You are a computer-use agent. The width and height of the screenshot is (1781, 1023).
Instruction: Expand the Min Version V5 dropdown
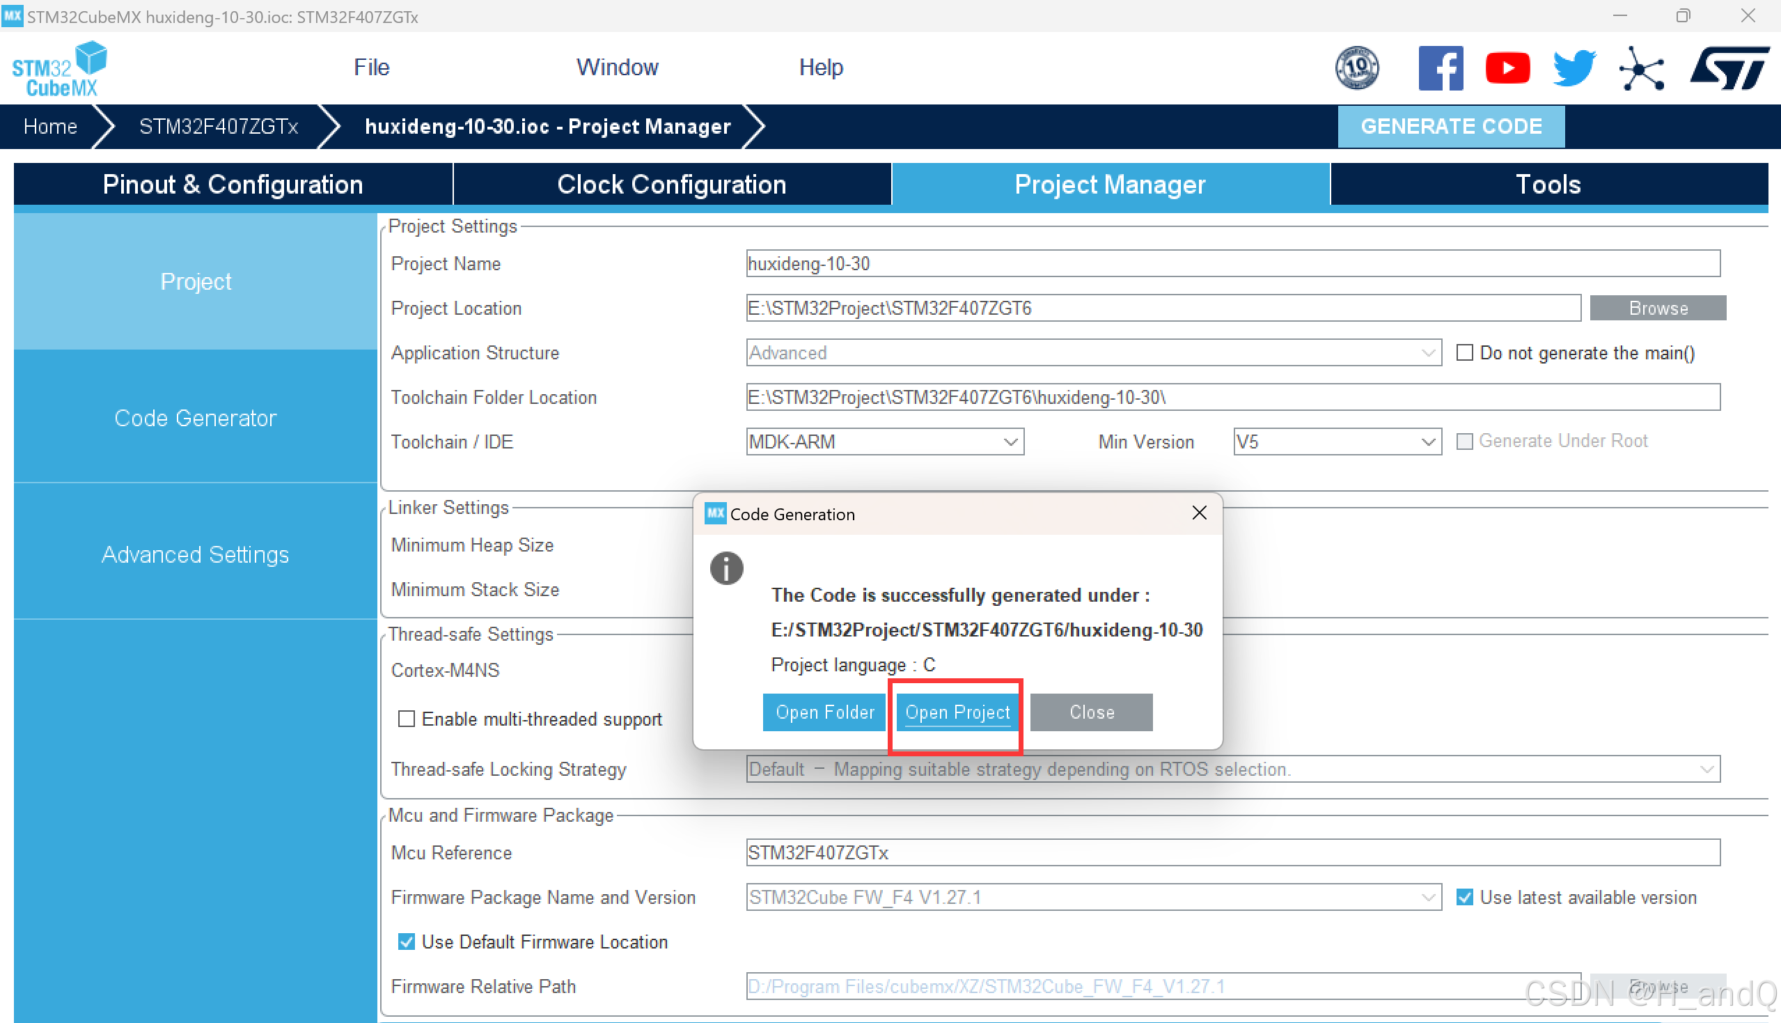coord(1337,442)
